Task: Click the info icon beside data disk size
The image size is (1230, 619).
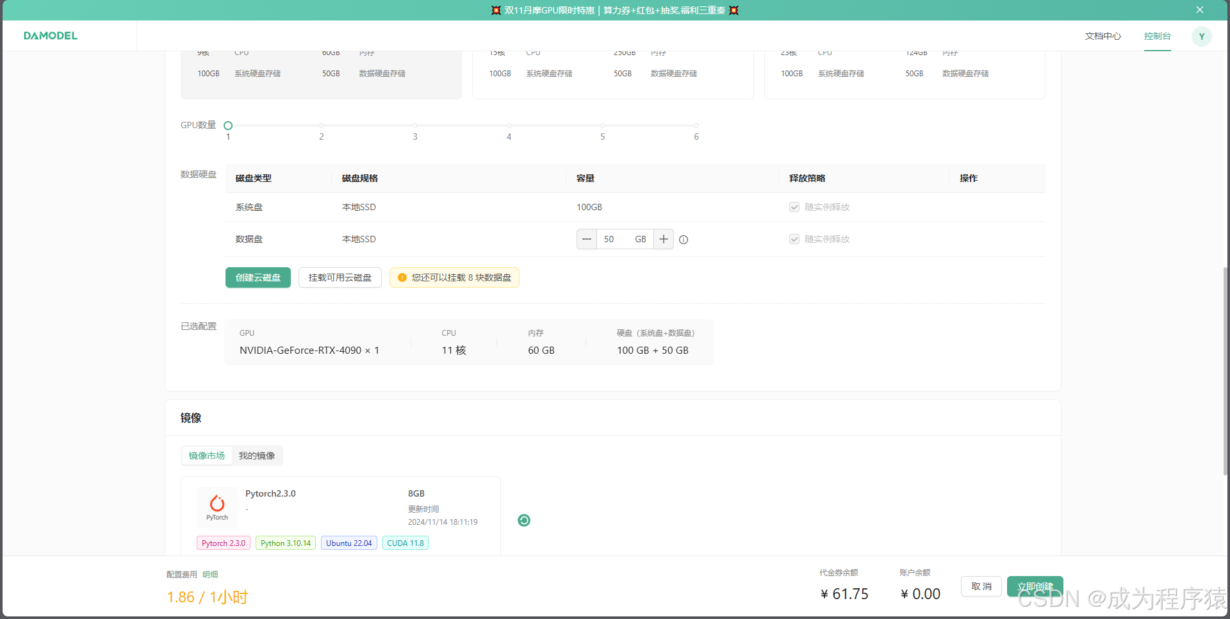Action: 684,240
